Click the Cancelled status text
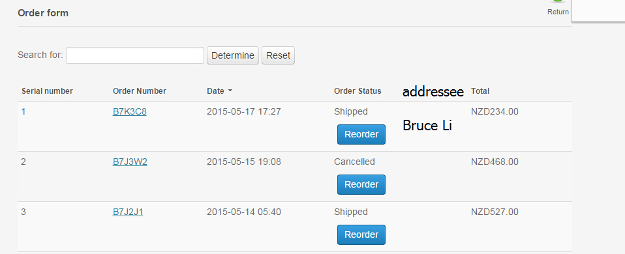The height and width of the screenshot is (254, 625). [354, 162]
